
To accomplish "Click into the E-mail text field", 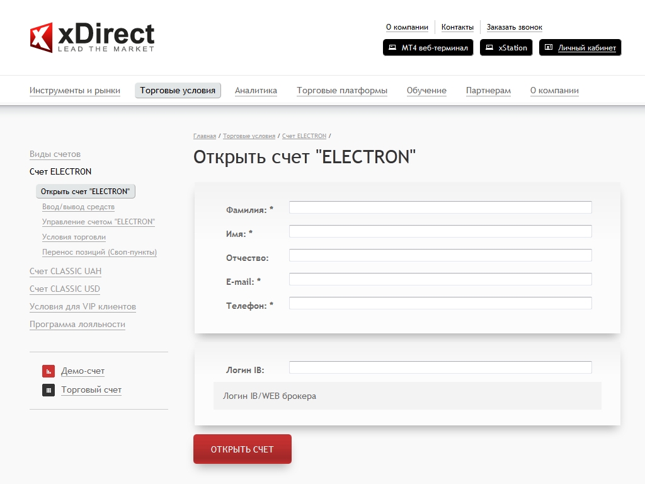I will click(x=440, y=279).
